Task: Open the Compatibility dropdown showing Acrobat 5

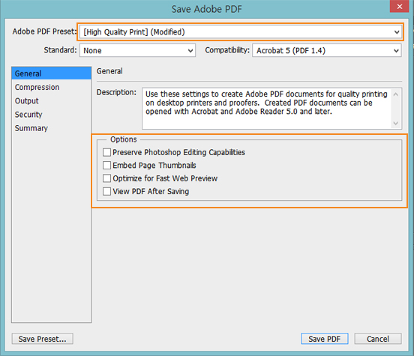Action: [327, 50]
